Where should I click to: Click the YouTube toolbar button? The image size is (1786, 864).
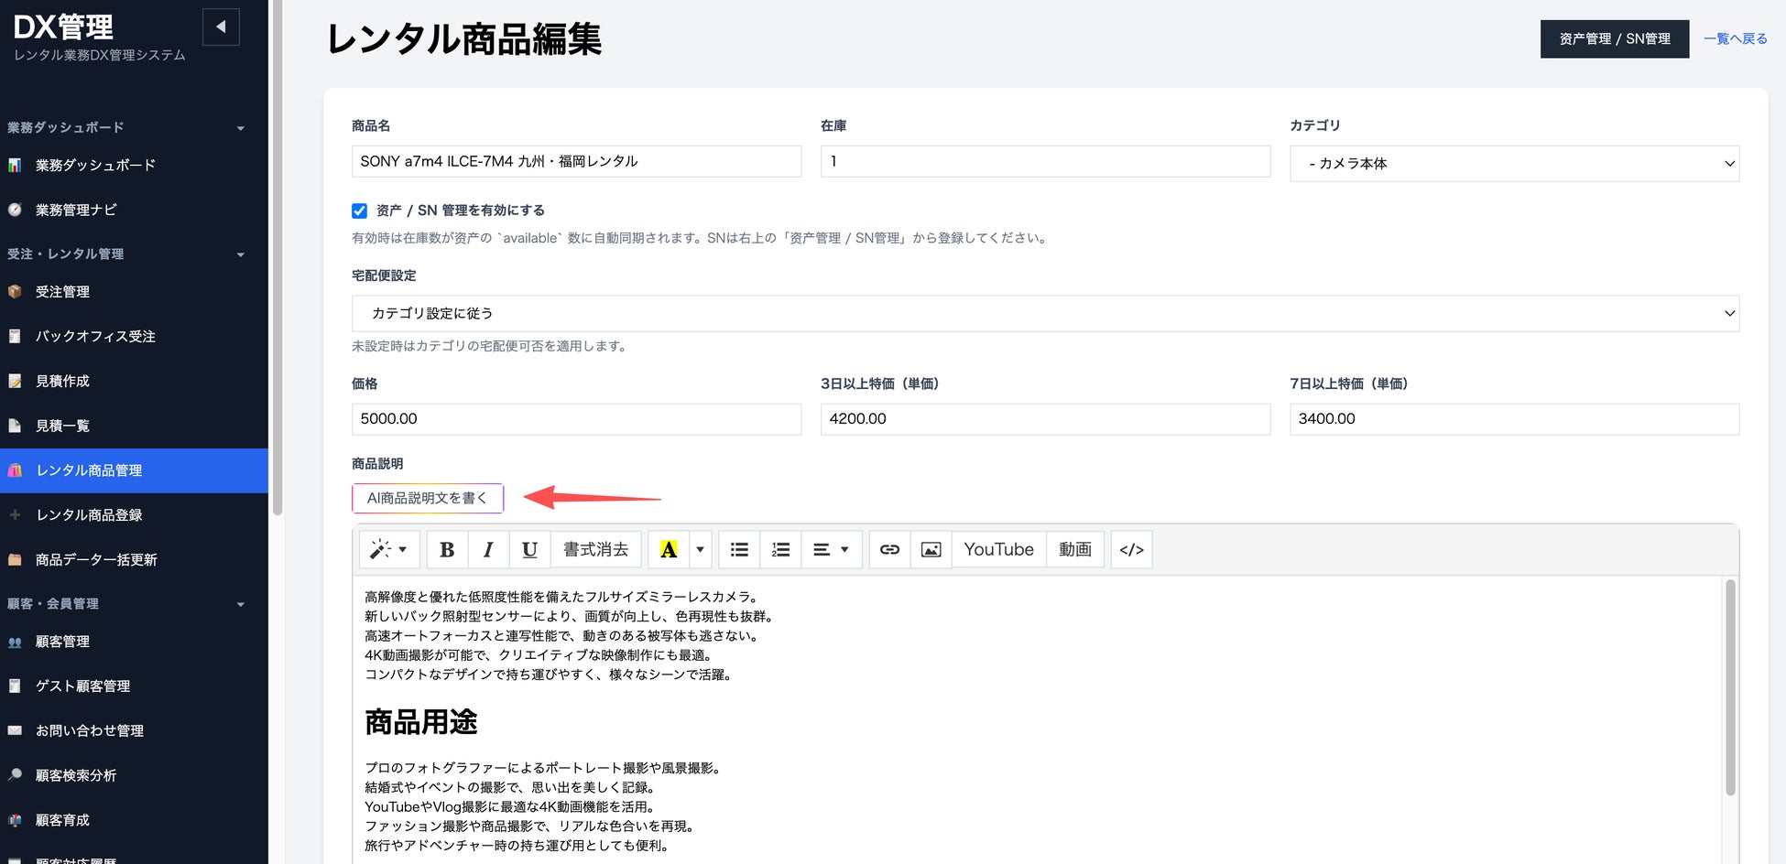click(x=998, y=549)
